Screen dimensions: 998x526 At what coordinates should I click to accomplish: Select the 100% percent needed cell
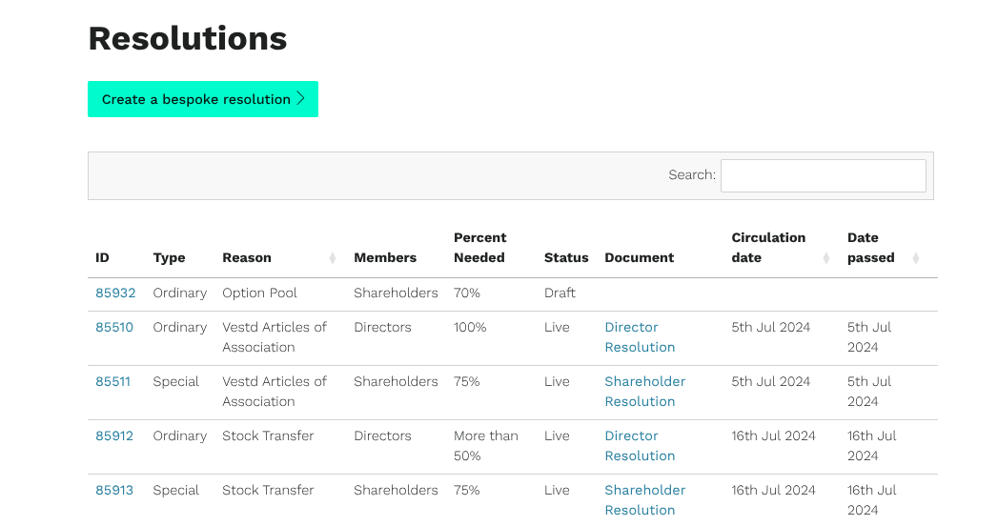470,328
